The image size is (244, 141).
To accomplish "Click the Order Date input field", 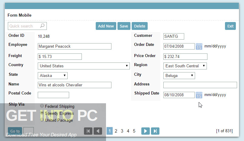I will 179,46.
